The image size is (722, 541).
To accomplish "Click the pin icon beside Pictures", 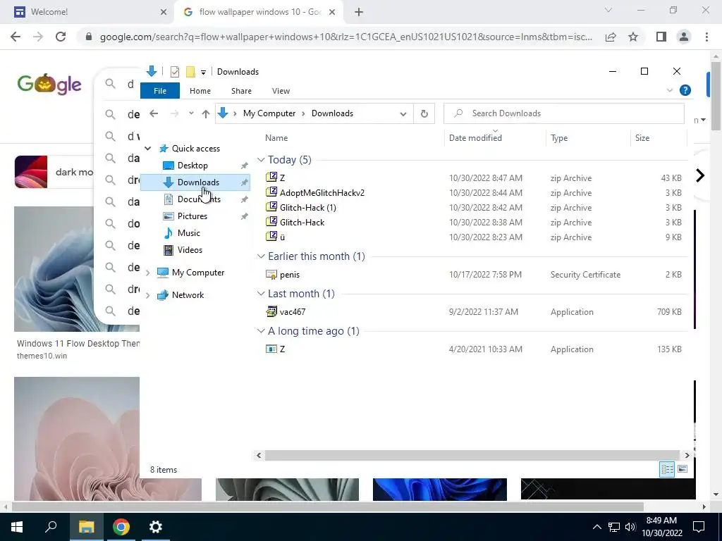I will (245, 216).
